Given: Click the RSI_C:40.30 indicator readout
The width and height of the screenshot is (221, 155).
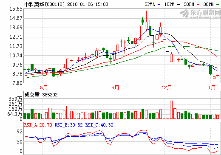Looking at the screenshot, I should (x=99, y=125).
